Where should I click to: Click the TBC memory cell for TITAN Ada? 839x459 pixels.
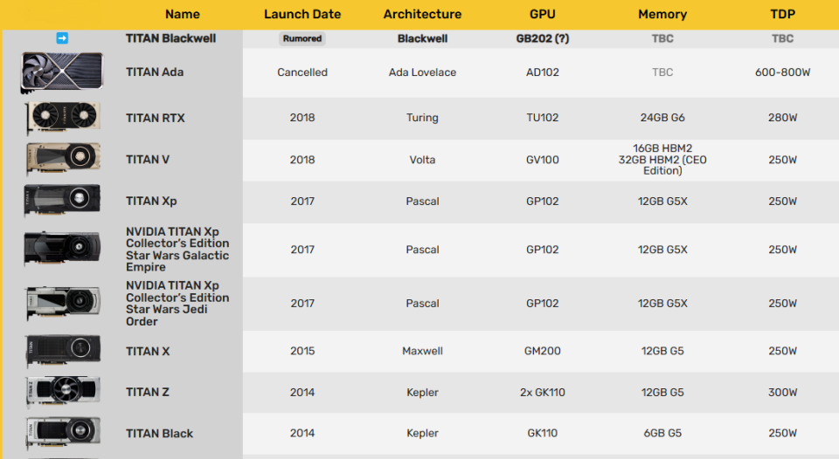click(662, 72)
